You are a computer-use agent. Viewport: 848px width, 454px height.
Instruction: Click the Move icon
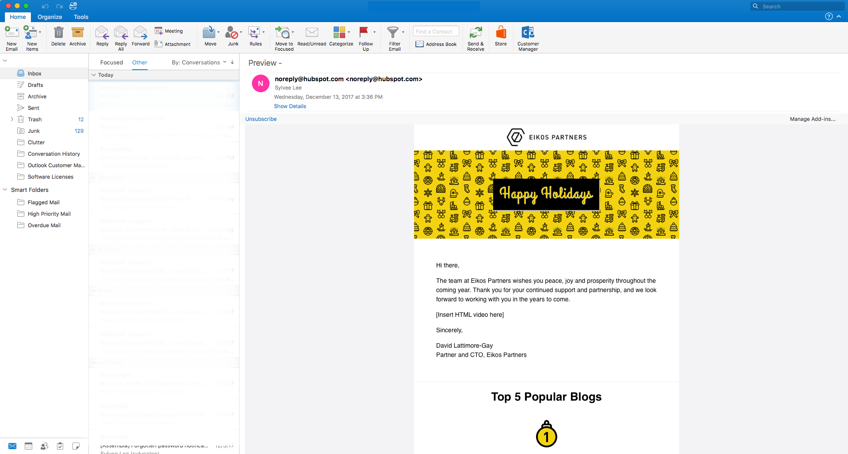209,33
